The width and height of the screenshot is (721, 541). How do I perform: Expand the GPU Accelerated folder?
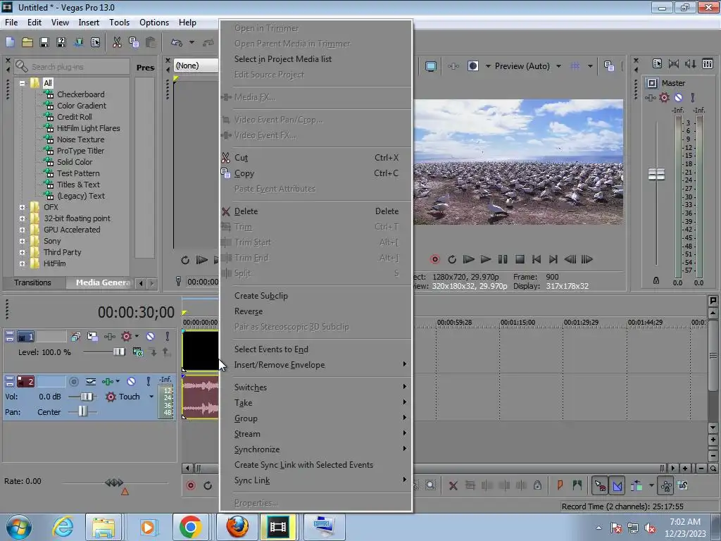point(22,230)
